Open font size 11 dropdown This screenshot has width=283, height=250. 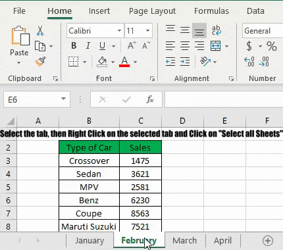tap(148, 31)
